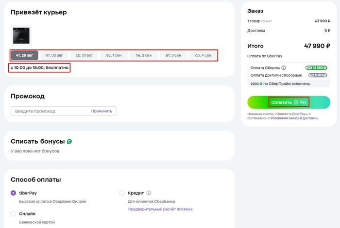Screen dimensions: 340x228
Task: Click the 5 361 bonus badge
Action: click(319, 75)
